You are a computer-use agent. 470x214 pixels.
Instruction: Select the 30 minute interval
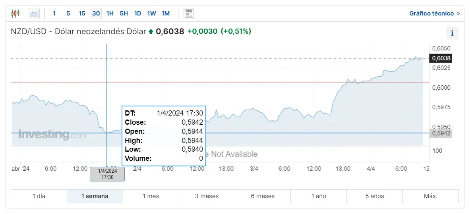(96, 13)
